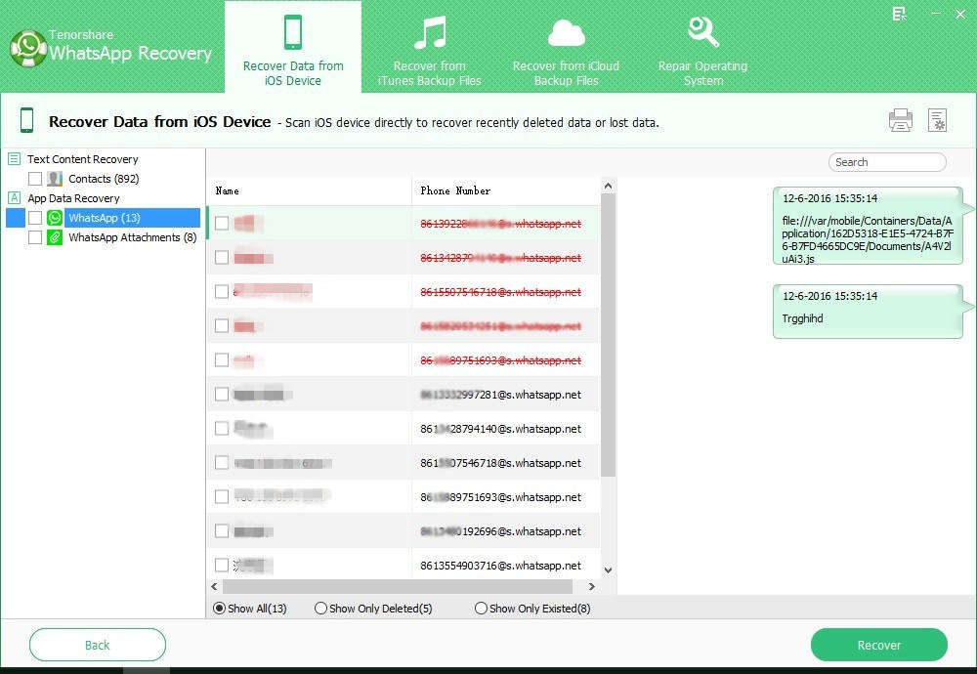Select Show Only Deleted(5) radio button

tap(320, 609)
